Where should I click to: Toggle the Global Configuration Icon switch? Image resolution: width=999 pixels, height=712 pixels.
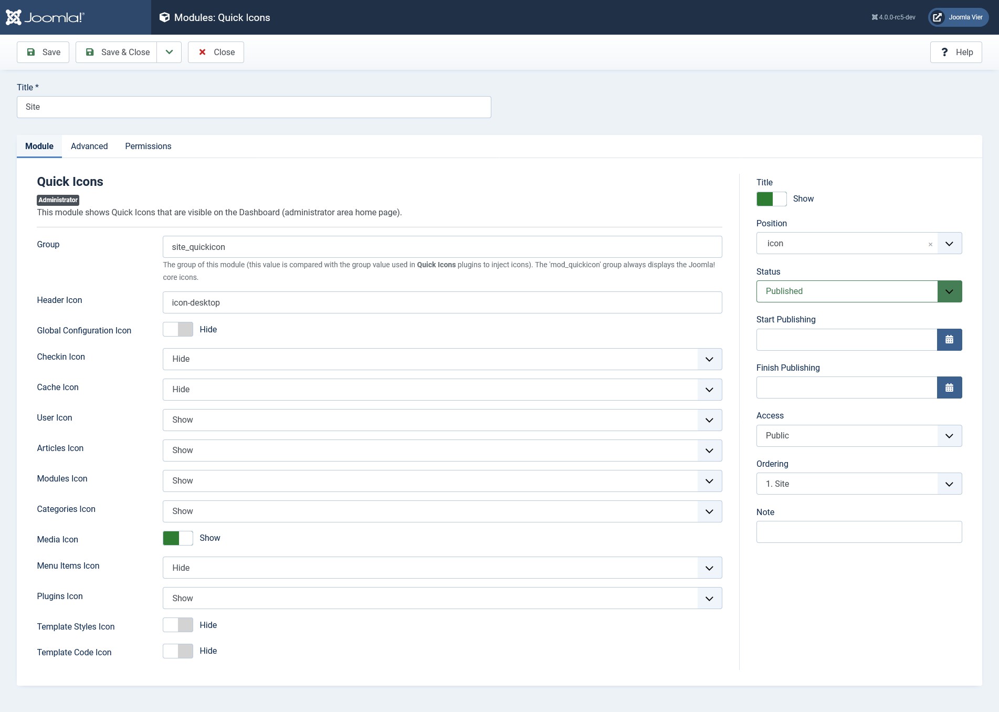(178, 329)
